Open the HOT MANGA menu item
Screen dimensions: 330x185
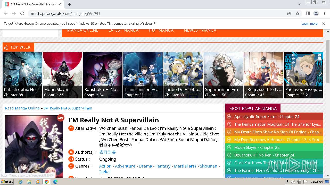point(161,30)
